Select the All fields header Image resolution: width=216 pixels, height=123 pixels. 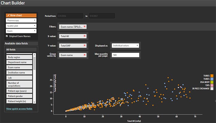click(21, 50)
